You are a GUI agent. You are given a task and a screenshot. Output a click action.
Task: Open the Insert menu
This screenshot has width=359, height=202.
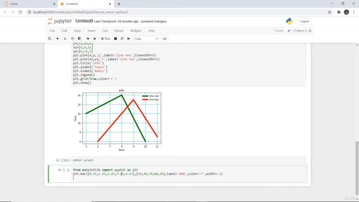point(91,31)
